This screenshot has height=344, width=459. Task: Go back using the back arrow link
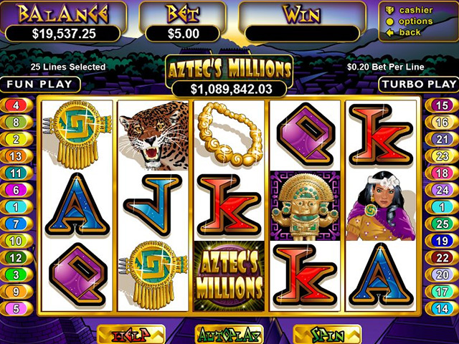tap(404, 32)
